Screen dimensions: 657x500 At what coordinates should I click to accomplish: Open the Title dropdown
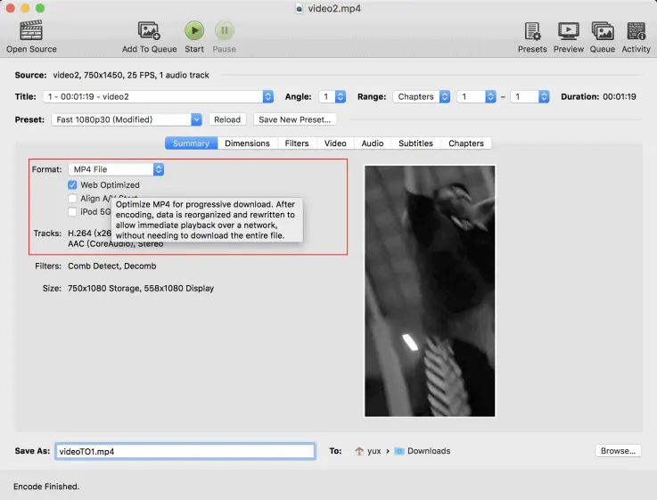[159, 97]
